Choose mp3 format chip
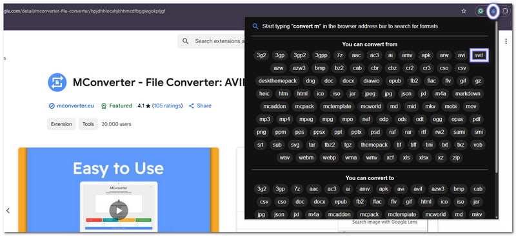516x236 pixels. tap(264, 119)
